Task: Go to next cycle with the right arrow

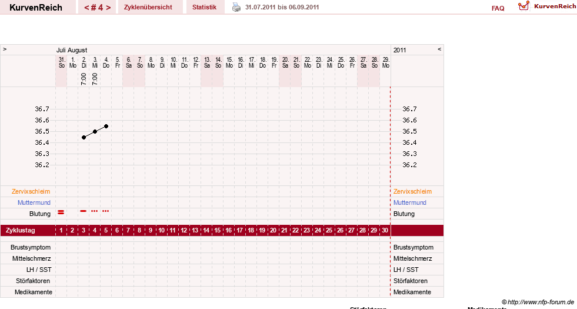Action: coord(108,8)
